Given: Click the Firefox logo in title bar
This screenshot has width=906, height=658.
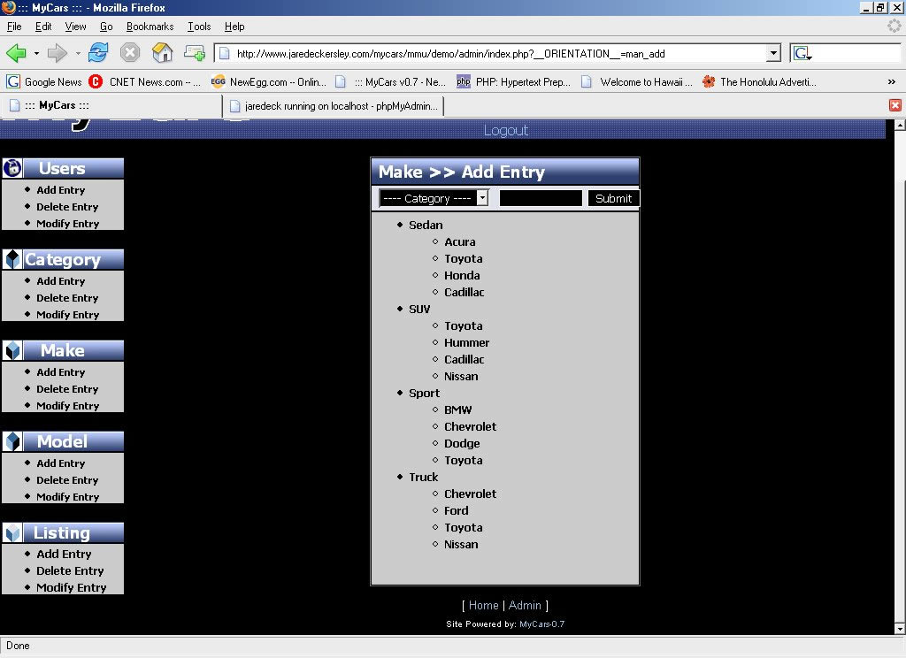Looking at the screenshot, I should click(x=8, y=7).
